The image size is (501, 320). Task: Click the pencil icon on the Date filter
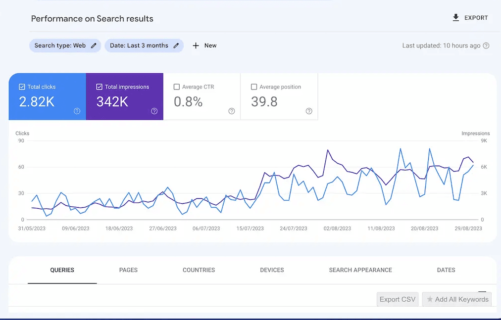coord(177,45)
